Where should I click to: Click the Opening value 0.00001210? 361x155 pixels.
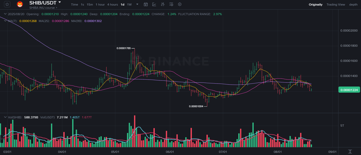(50, 14)
